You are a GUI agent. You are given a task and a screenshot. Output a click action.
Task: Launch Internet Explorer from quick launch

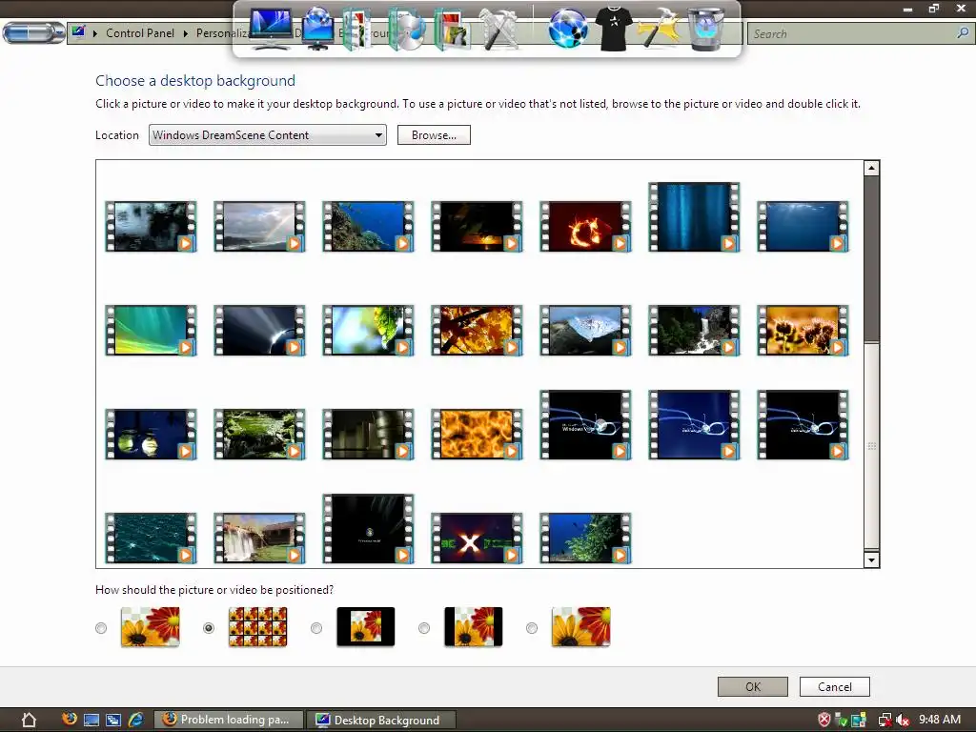click(x=135, y=721)
